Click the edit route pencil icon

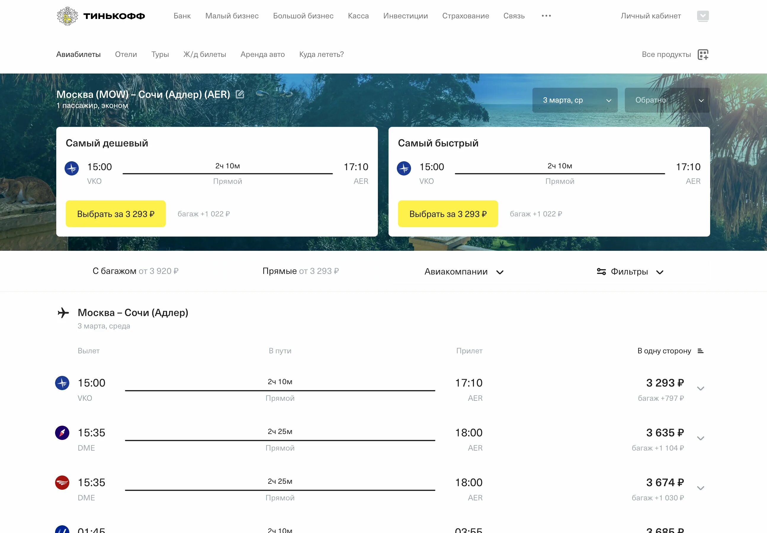tap(240, 95)
